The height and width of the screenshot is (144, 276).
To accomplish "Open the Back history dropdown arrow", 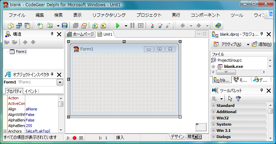I will coord(191,26).
